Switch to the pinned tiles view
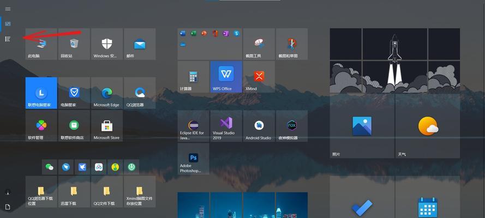 (8, 24)
